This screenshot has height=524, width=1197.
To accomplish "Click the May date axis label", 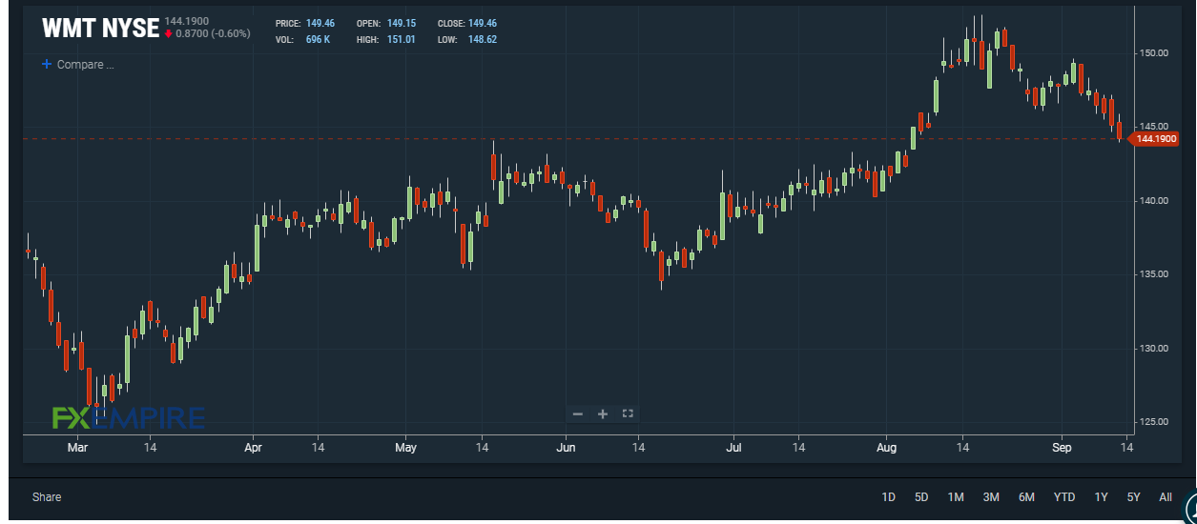I will tap(406, 447).
